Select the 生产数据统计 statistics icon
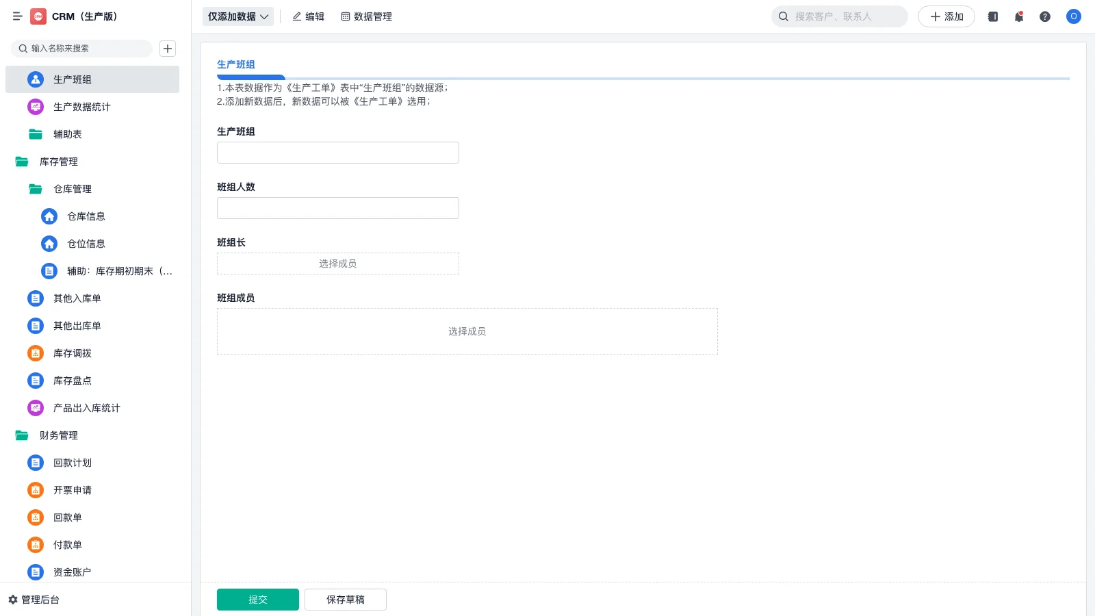The height and width of the screenshot is (616, 1095). pyautogui.click(x=35, y=107)
